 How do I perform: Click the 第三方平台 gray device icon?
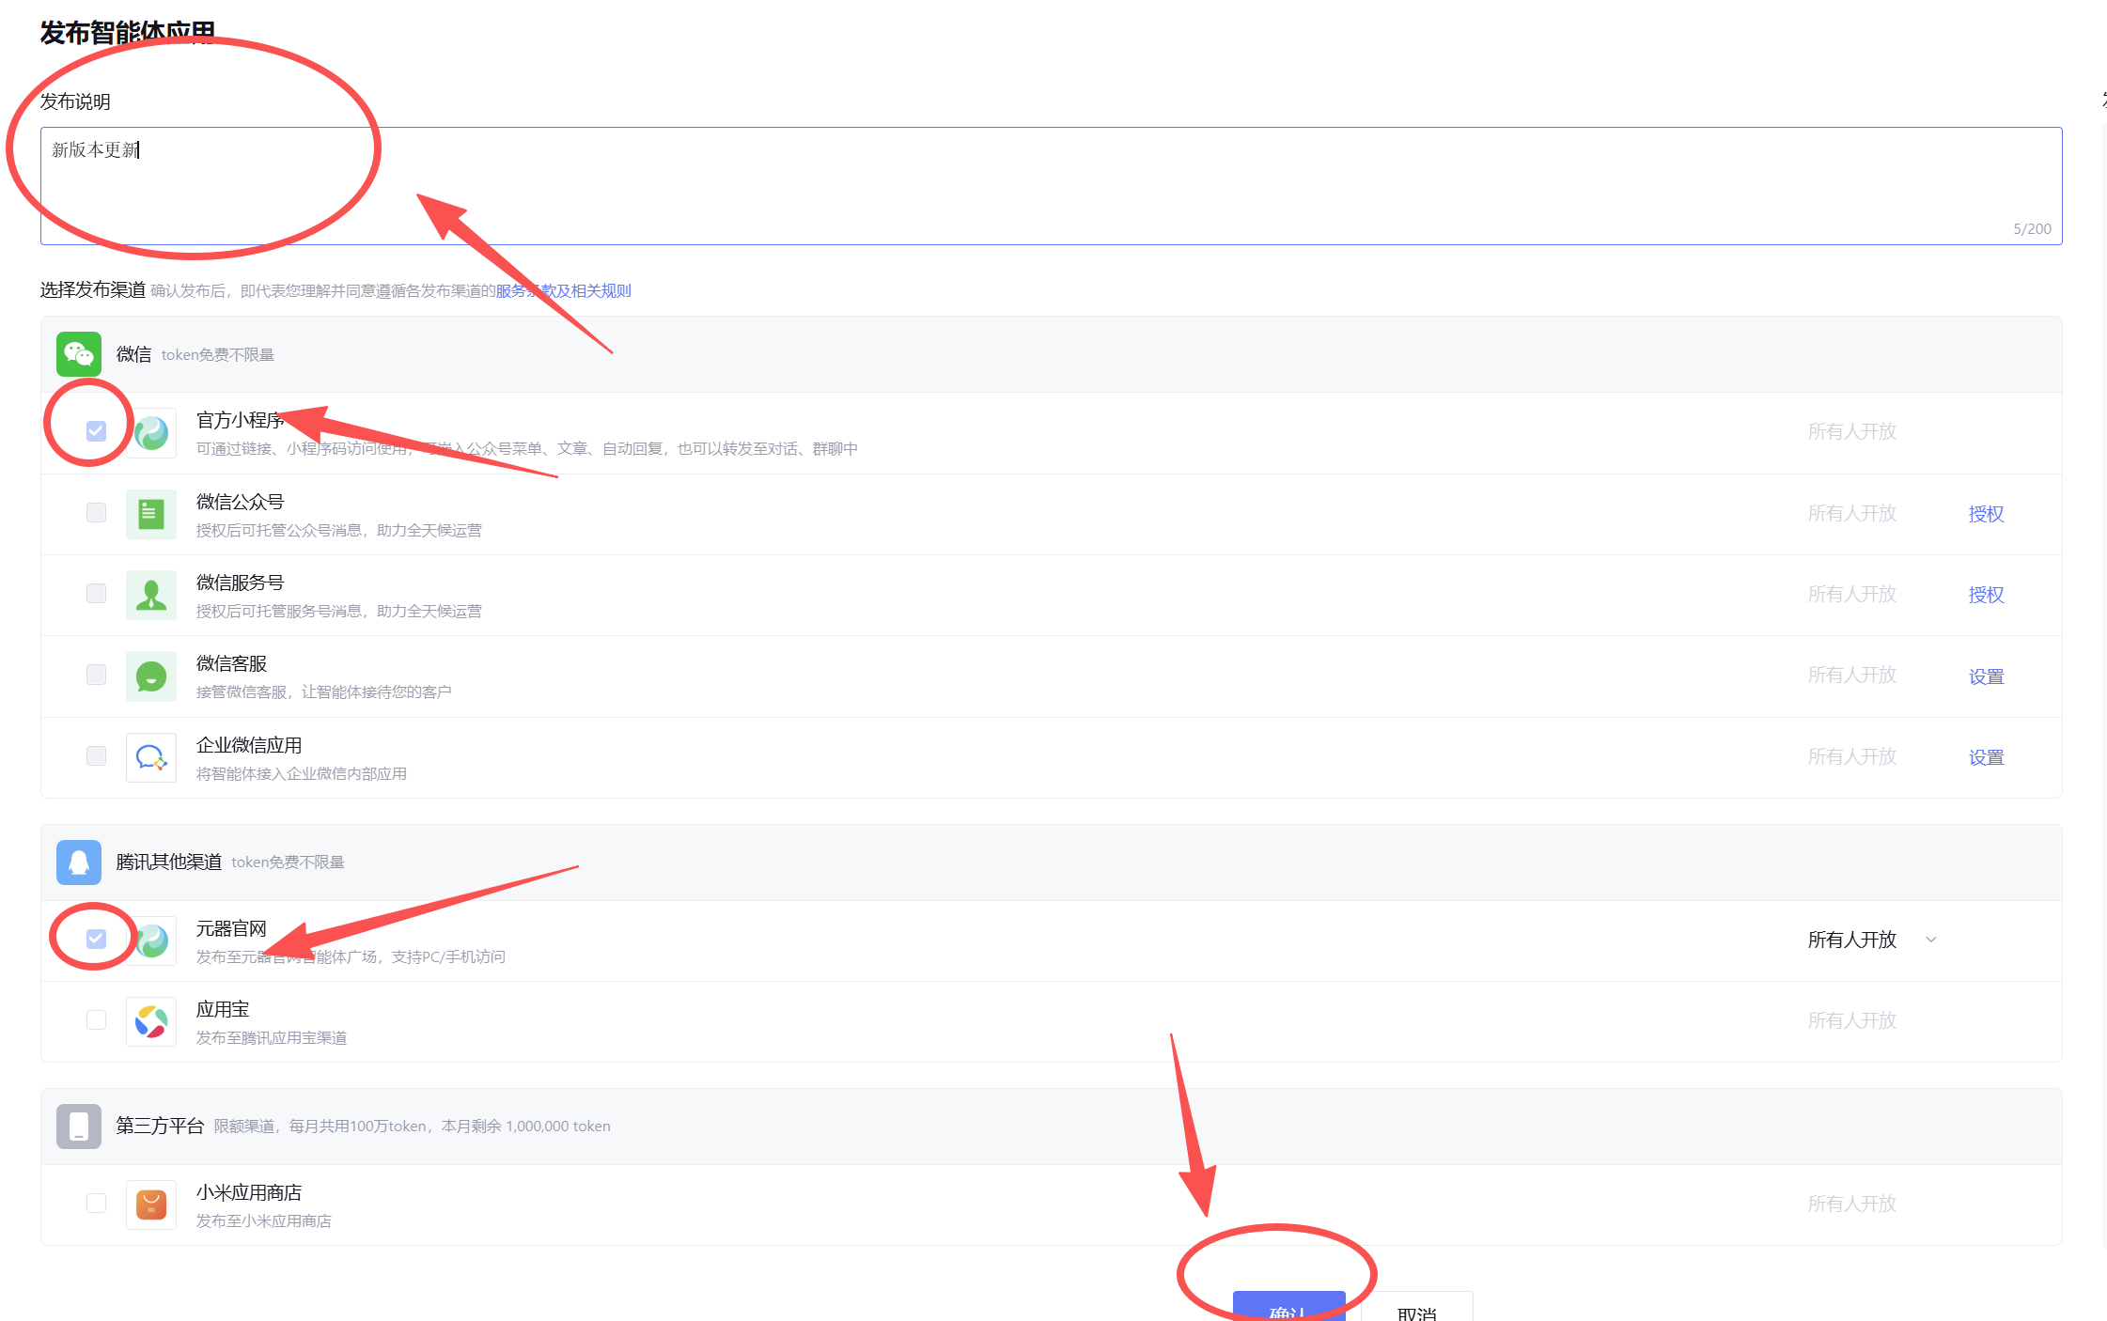[x=79, y=1126]
